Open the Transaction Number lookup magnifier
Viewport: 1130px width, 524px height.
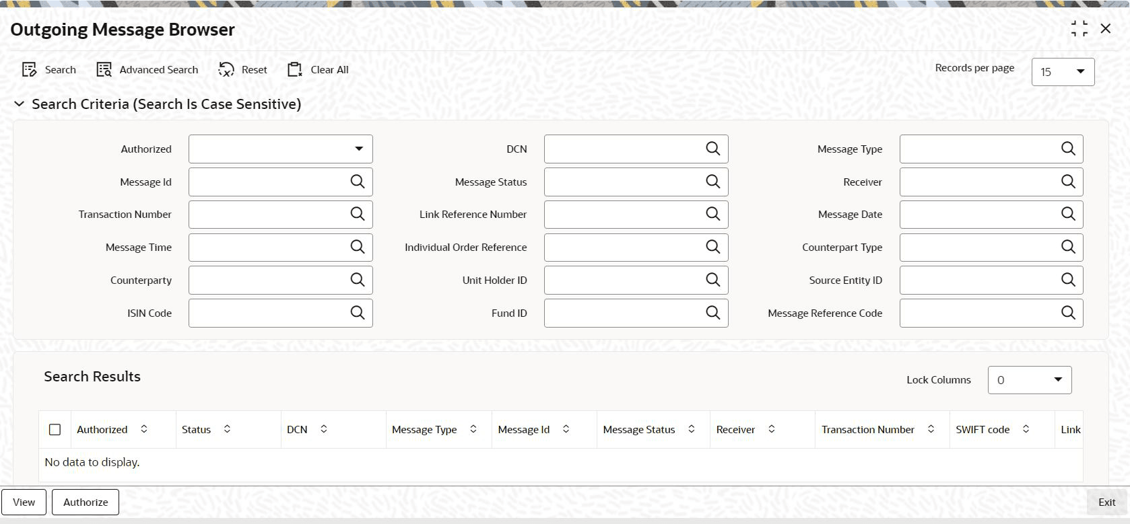358,214
